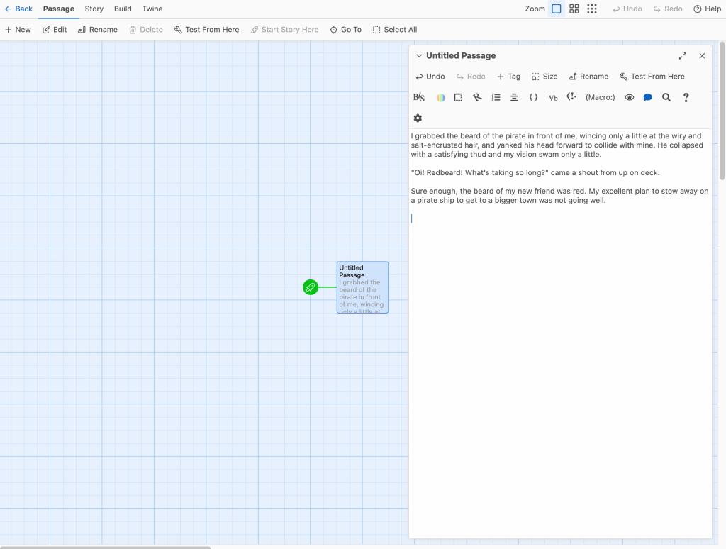Open the question mark syntax help

pos(686,97)
